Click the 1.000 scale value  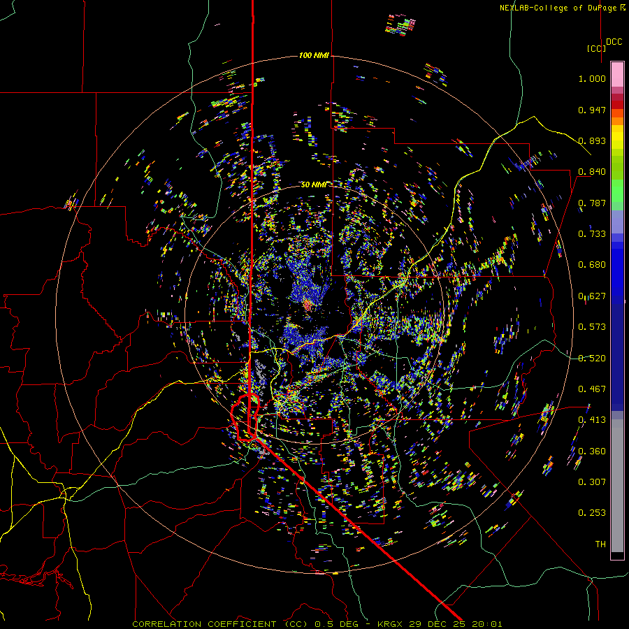[592, 78]
